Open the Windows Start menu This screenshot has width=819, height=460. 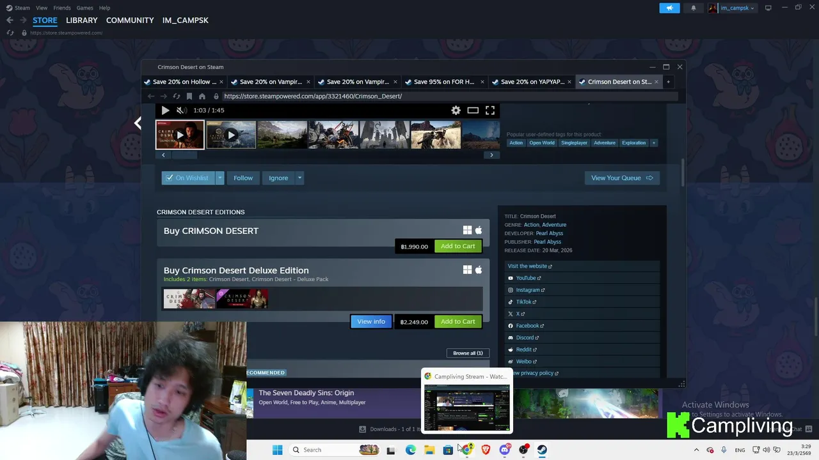click(277, 450)
